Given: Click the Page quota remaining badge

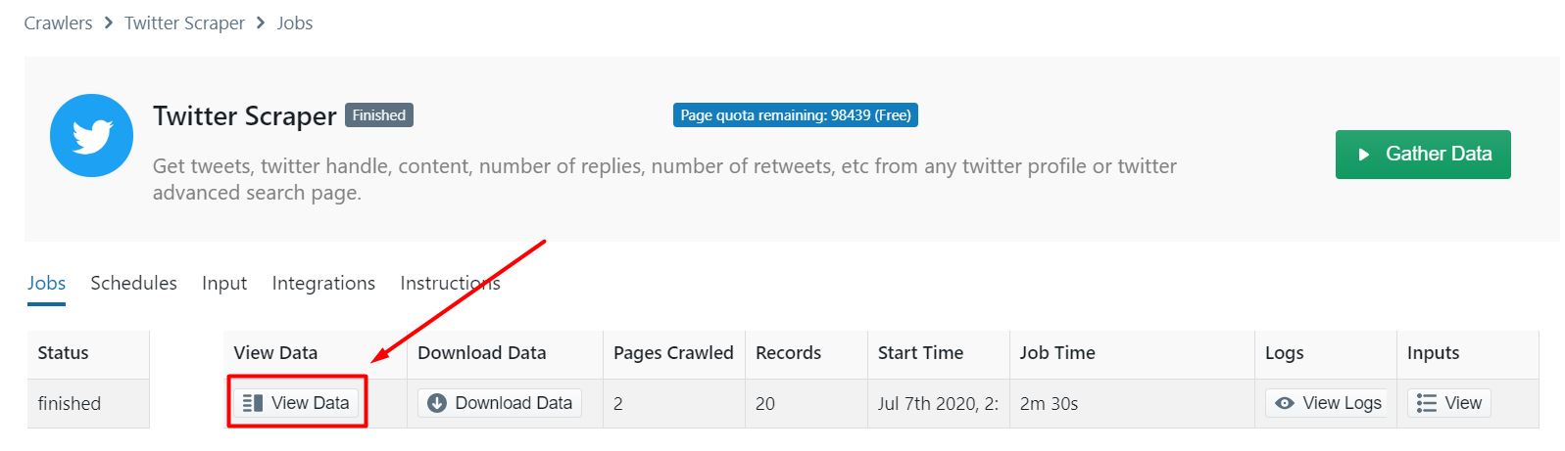Looking at the screenshot, I should 796,115.
